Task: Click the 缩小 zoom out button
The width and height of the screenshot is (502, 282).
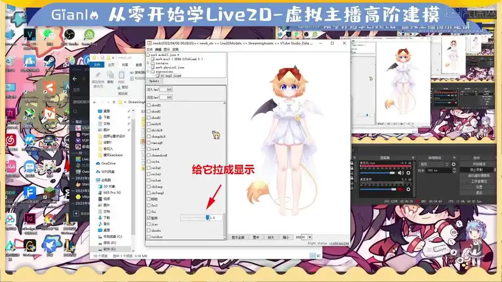Action: (x=286, y=237)
